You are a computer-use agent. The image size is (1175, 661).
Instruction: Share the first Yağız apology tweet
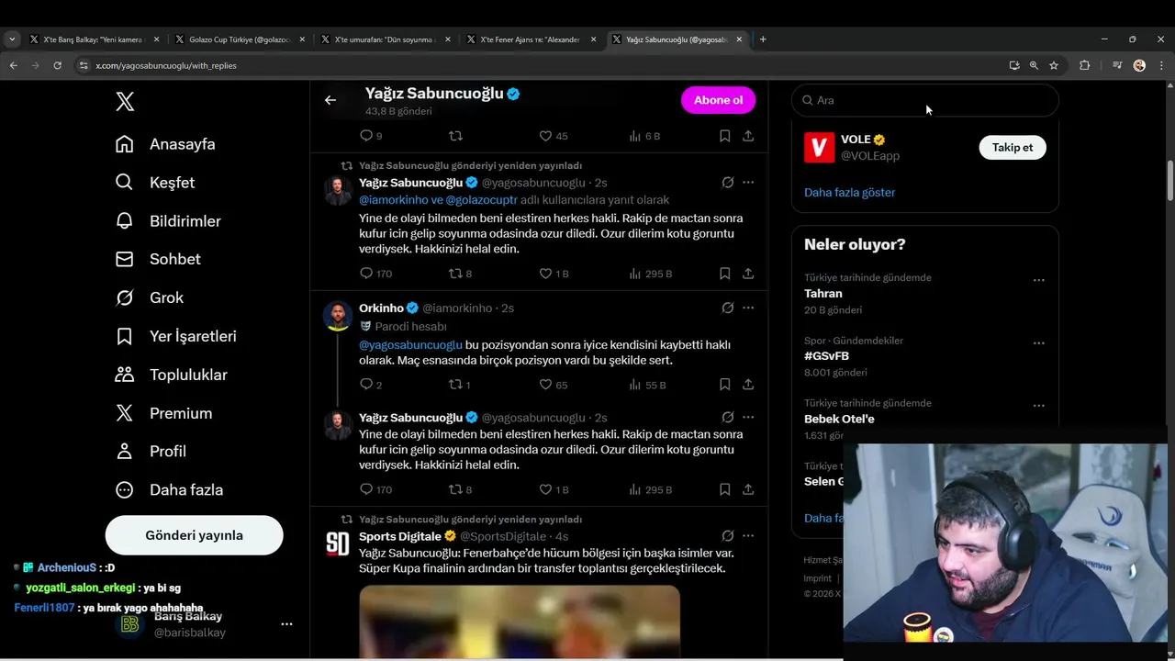(748, 274)
